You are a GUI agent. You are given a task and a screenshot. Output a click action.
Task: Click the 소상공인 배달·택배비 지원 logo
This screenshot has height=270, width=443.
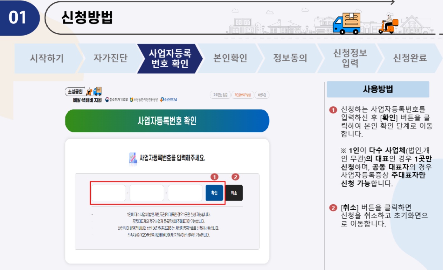click(83, 95)
